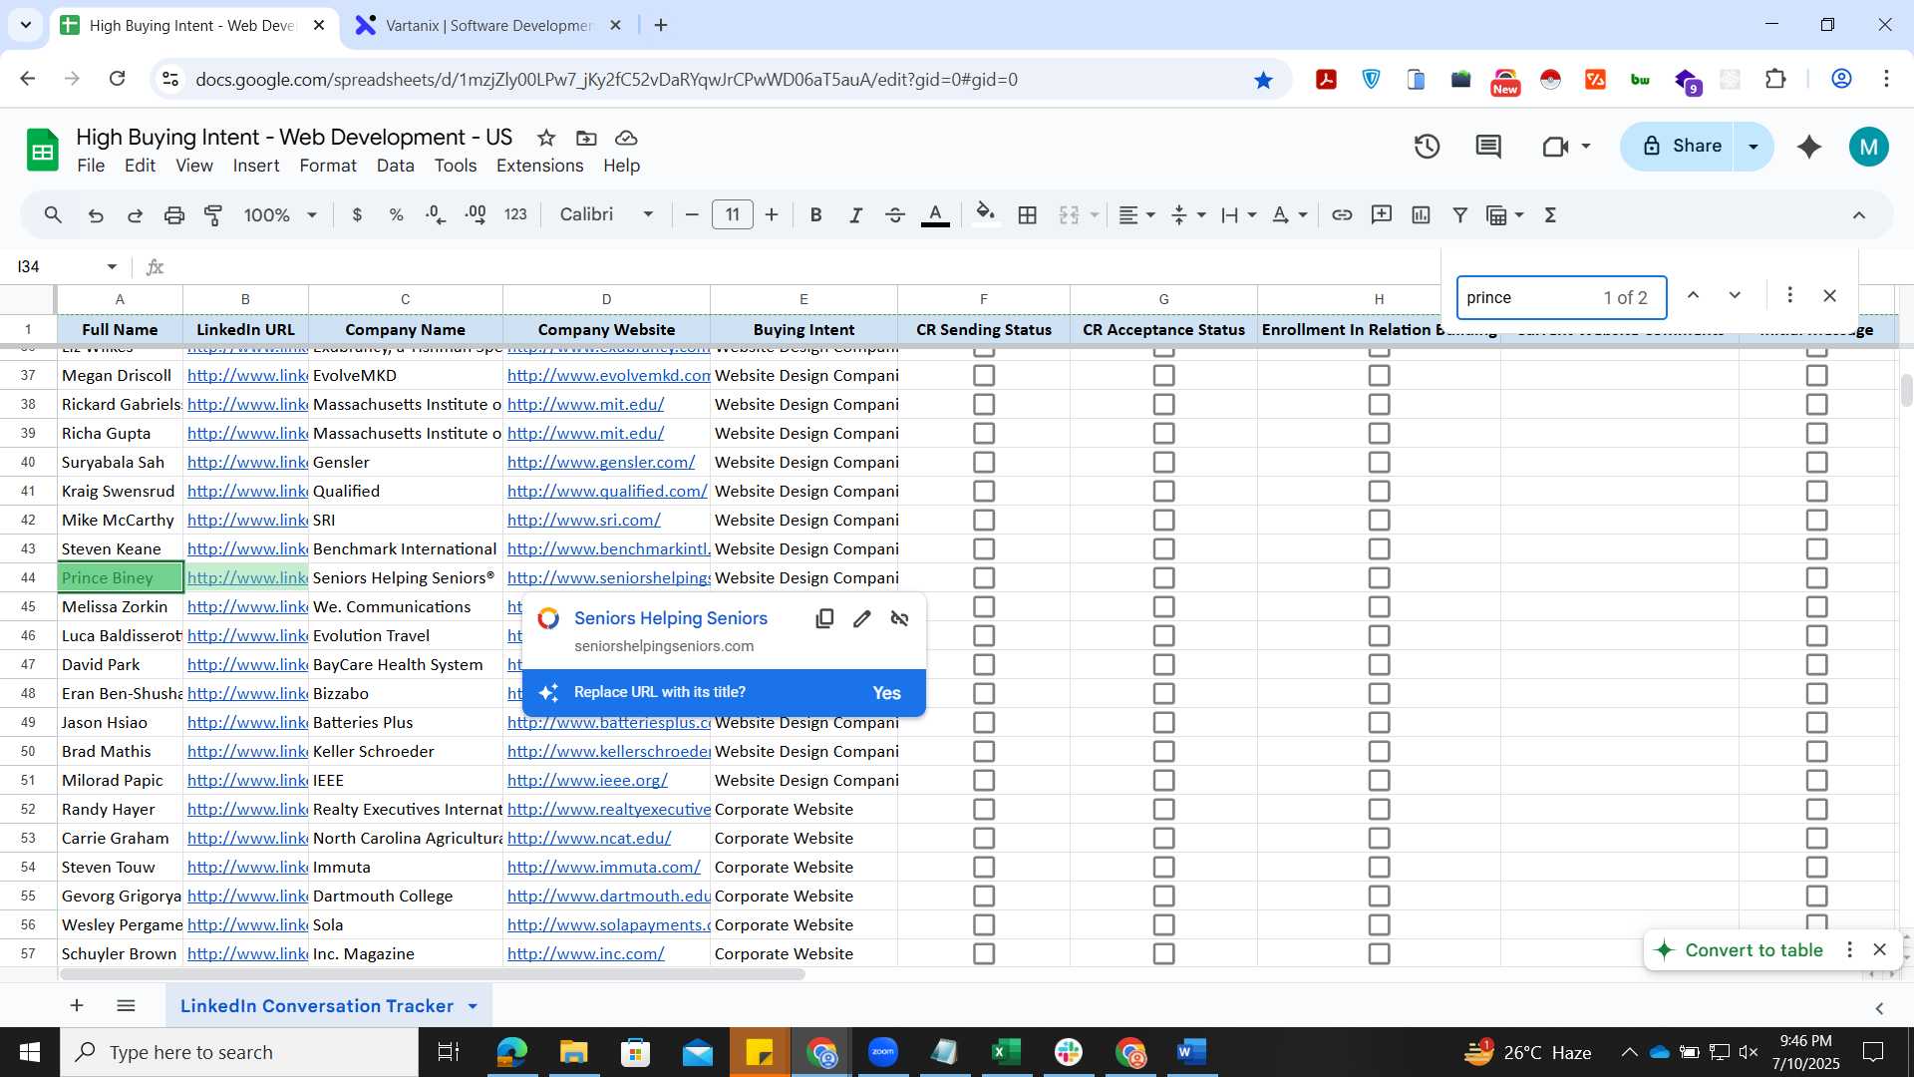Open the Extensions menu

click(539, 166)
